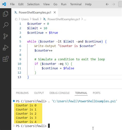Switch to the OUTPUT panel tab
The image size is (122, 130).
click(39, 93)
